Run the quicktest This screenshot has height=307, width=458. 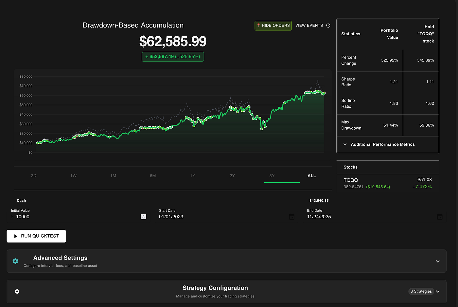[x=36, y=236]
